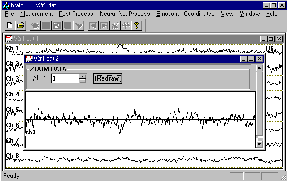Maximize the V2r1.dat:1 window
Viewport: 287px width, 181px height.
(271, 39)
